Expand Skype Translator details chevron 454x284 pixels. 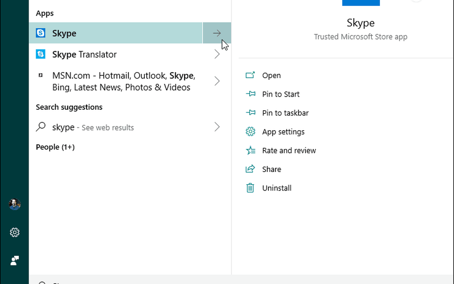217,54
